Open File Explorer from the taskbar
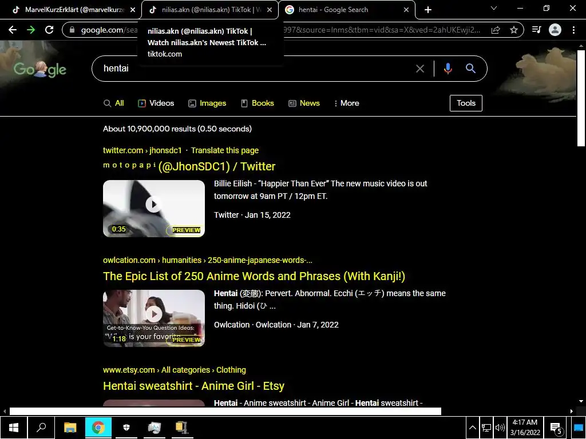 pyautogui.click(x=70, y=428)
